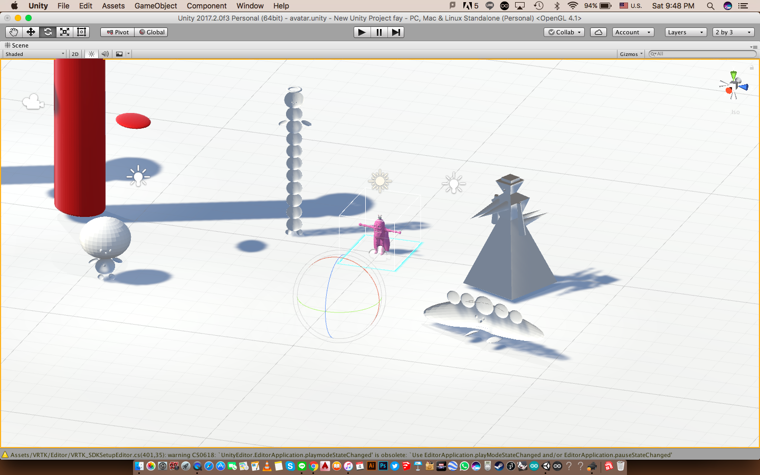Select the light gizmo near the red cylinder
Screen dimensions: 760x475
coord(138,176)
